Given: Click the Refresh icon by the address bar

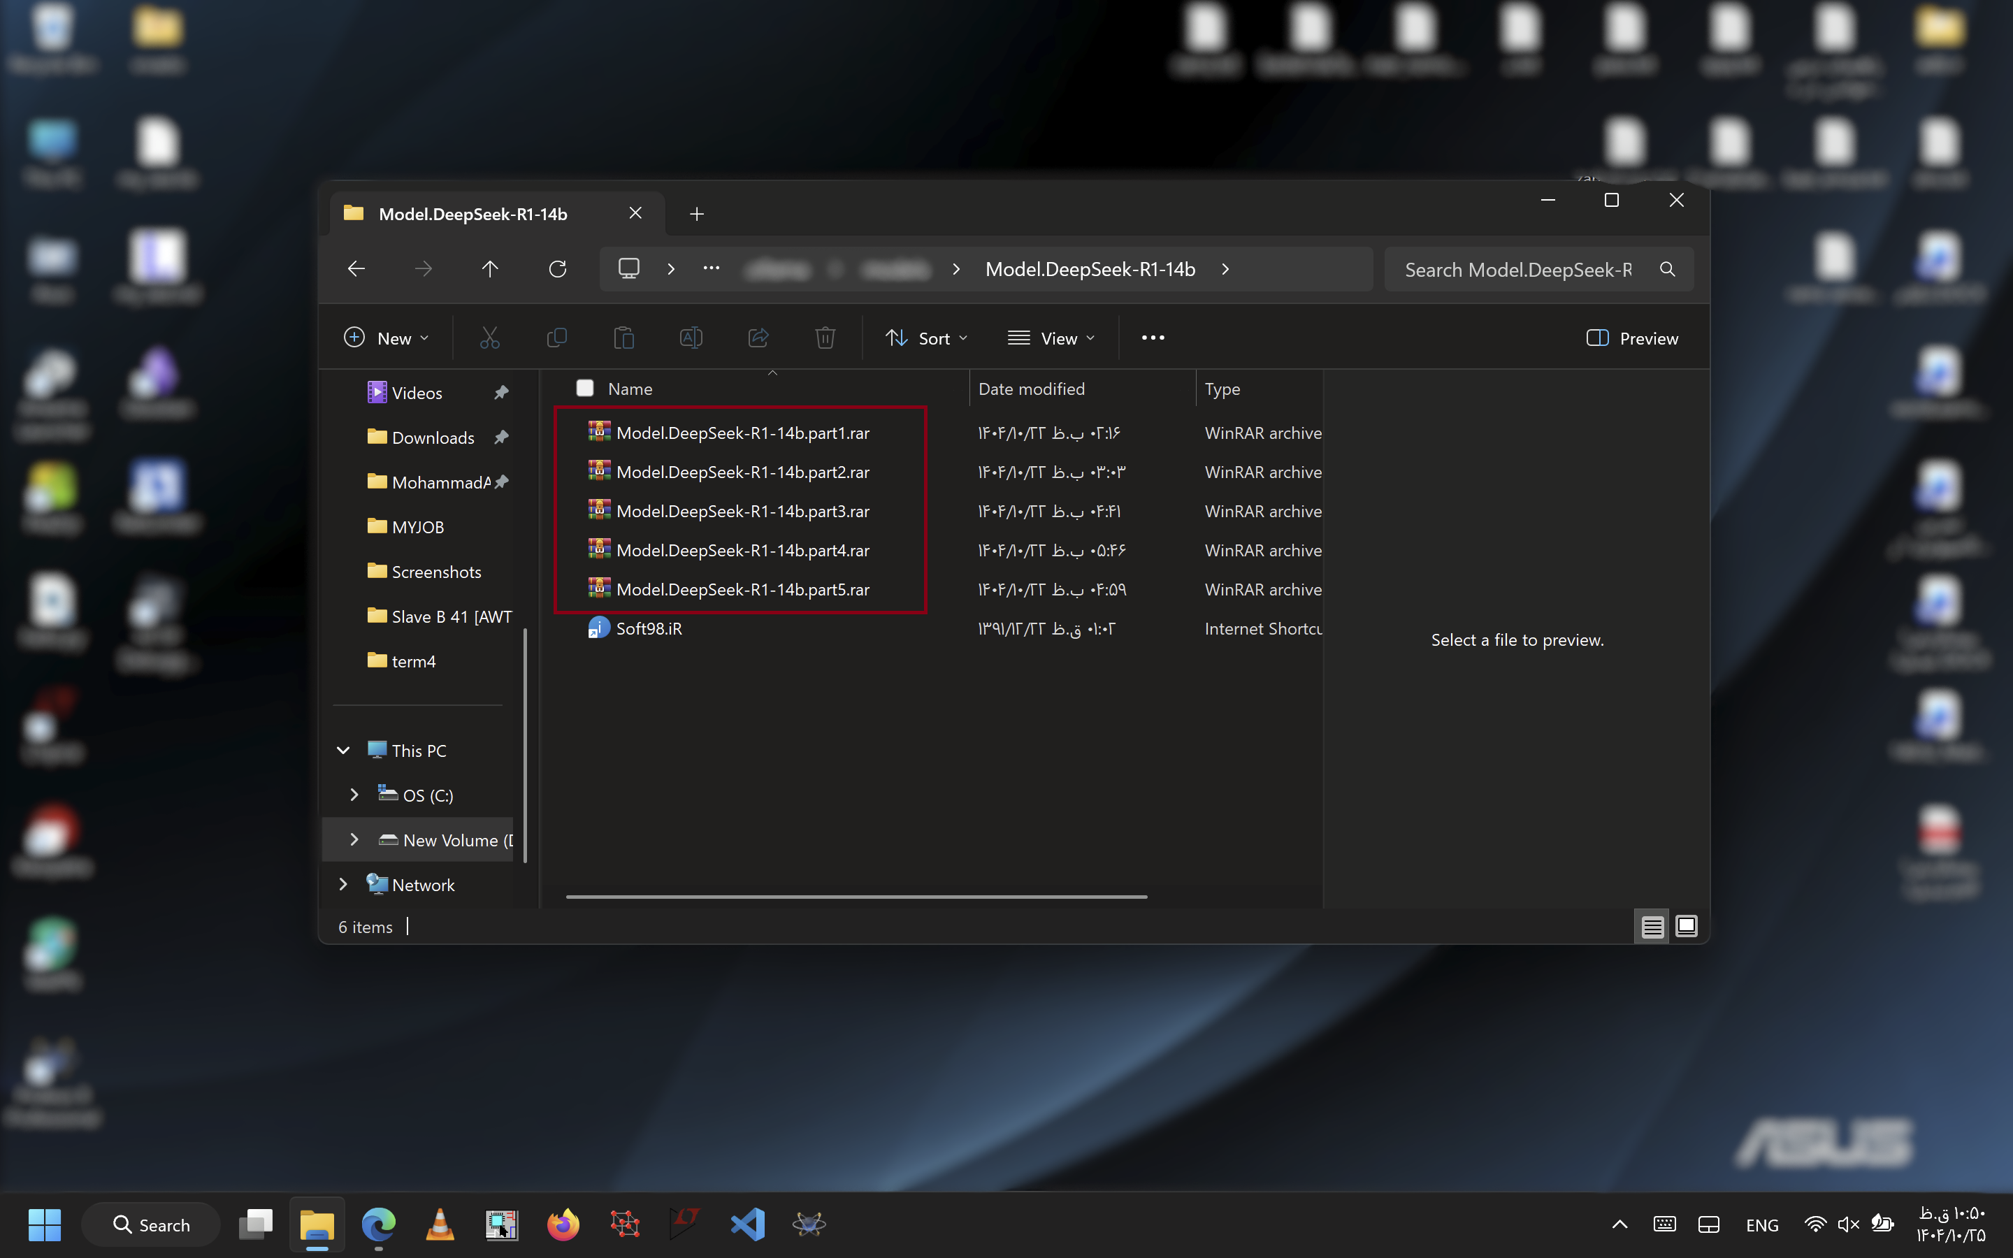Looking at the screenshot, I should (x=557, y=269).
